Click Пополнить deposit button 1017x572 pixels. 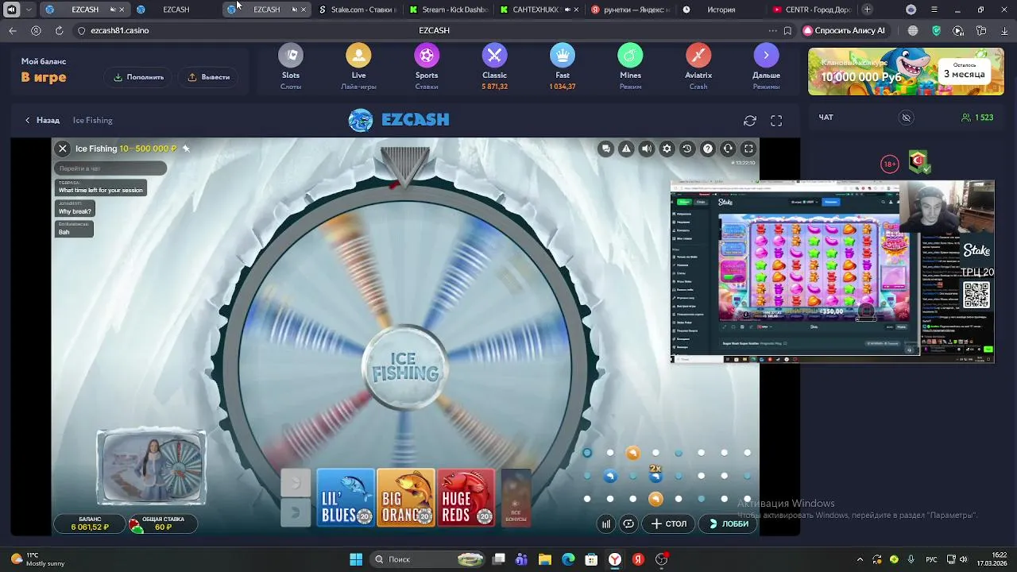pyautogui.click(x=139, y=77)
